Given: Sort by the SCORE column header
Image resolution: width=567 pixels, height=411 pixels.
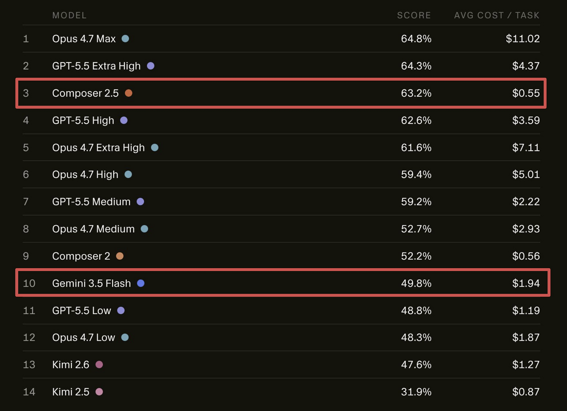Looking at the screenshot, I should tap(414, 15).
